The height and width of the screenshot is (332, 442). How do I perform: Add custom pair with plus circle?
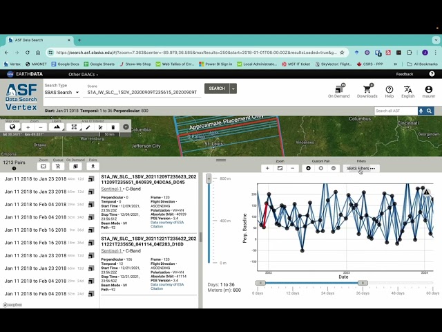click(309, 168)
